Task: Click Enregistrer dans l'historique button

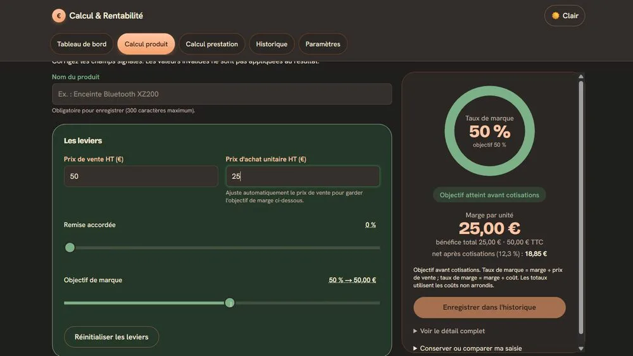Action: point(489,307)
